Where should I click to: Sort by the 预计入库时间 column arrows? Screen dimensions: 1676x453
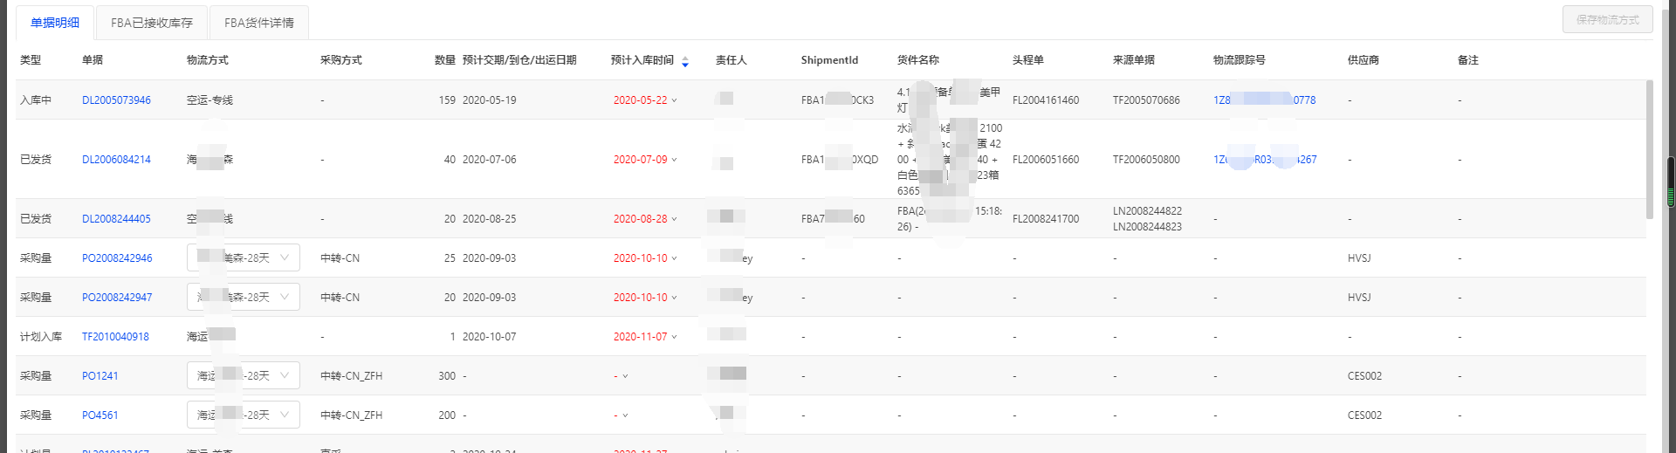click(x=685, y=61)
